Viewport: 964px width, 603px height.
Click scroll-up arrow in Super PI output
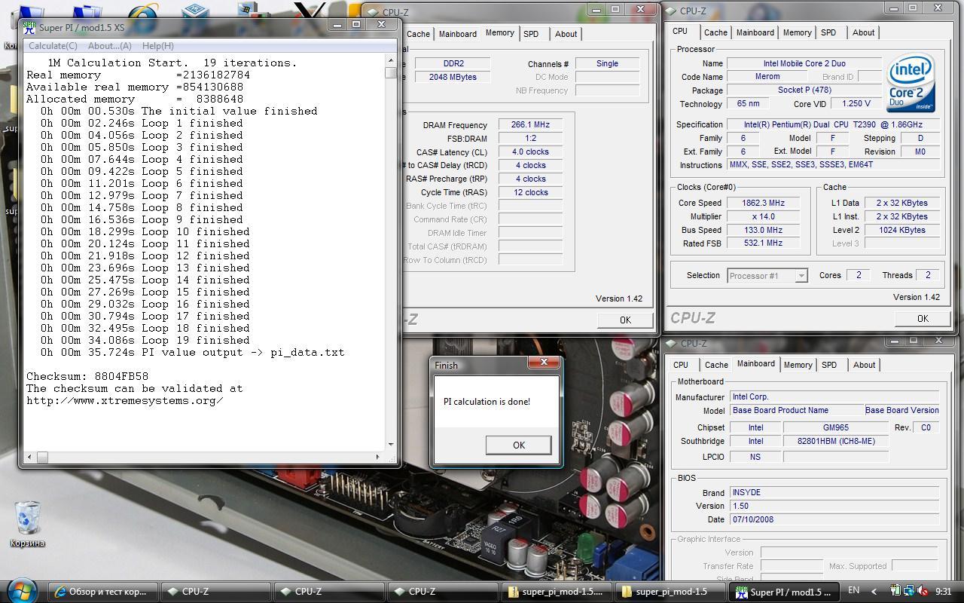390,60
